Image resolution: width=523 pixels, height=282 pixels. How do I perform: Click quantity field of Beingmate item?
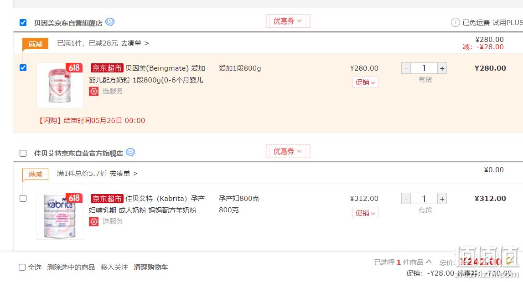[424, 68]
